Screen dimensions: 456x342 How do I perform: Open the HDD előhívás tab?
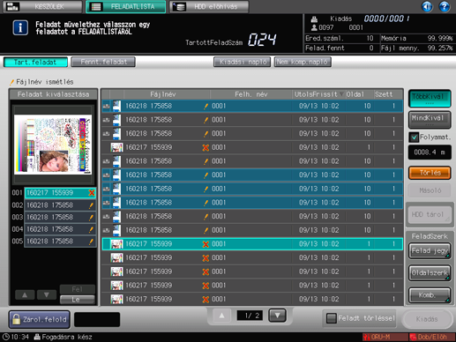[x=209, y=6]
